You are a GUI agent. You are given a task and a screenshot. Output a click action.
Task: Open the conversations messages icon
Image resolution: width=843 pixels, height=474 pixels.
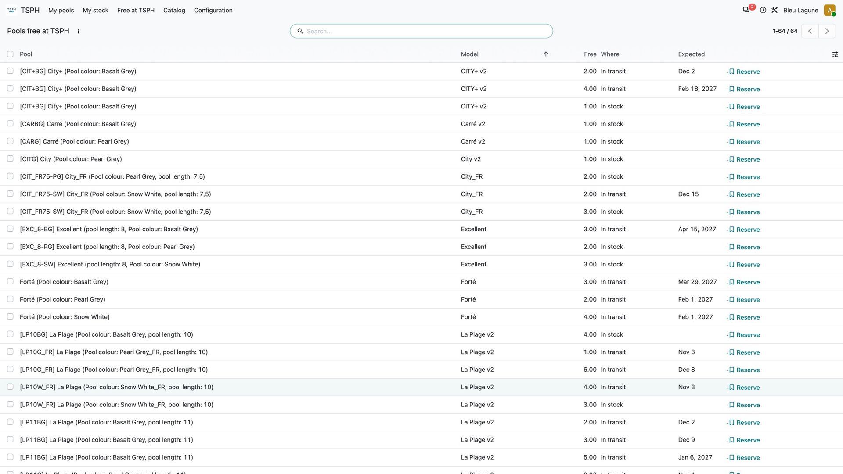point(746,10)
